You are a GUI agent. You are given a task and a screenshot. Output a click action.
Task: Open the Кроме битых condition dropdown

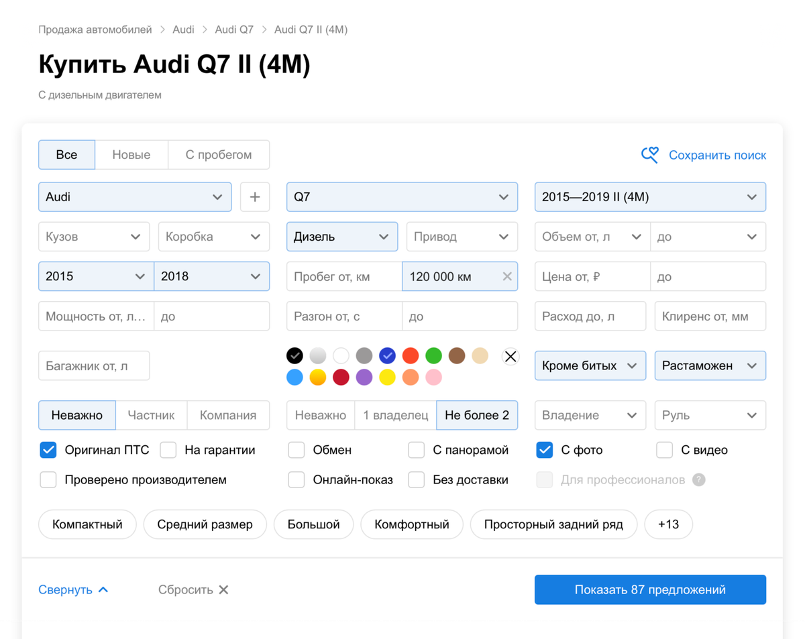(590, 366)
